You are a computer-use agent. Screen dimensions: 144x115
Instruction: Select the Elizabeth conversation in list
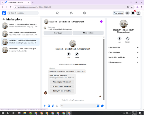tap(20, 42)
